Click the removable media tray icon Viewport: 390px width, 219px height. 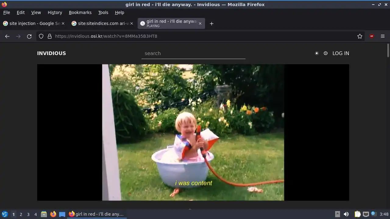(337, 214)
